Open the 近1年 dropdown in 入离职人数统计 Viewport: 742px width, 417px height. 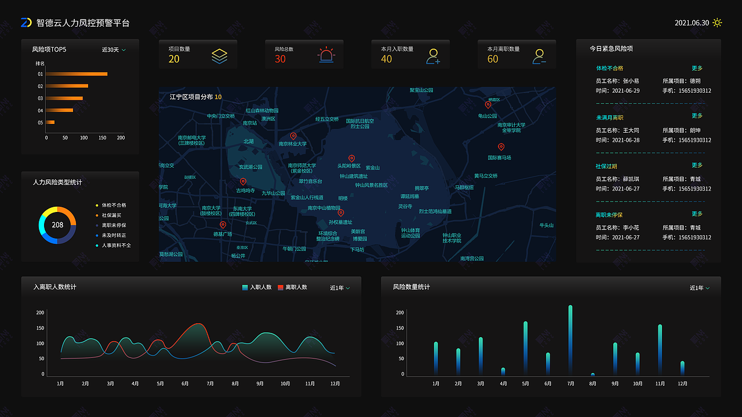tap(340, 288)
